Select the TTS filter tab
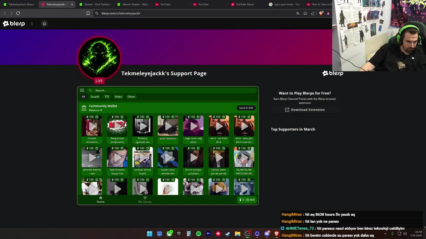The height and width of the screenshot is (239, 426). pyautogui.click(x=106, y=97)
